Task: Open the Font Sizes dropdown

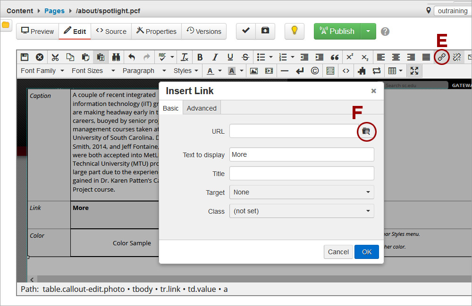Action: click(93, 71)
